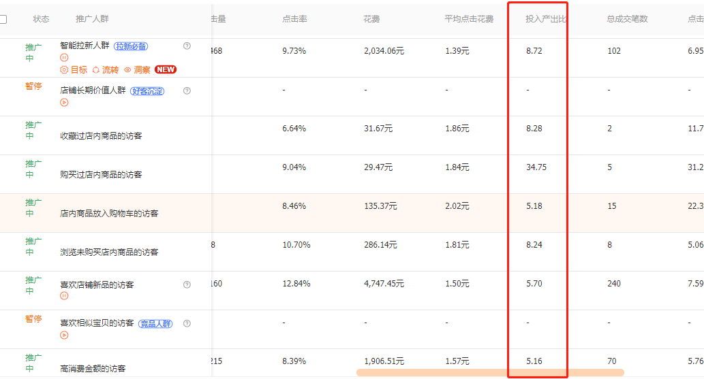This screenshot has width=704, height=379.
Task: Open help icon beside 智能拉新人群
Action: (x=187, y=46)
